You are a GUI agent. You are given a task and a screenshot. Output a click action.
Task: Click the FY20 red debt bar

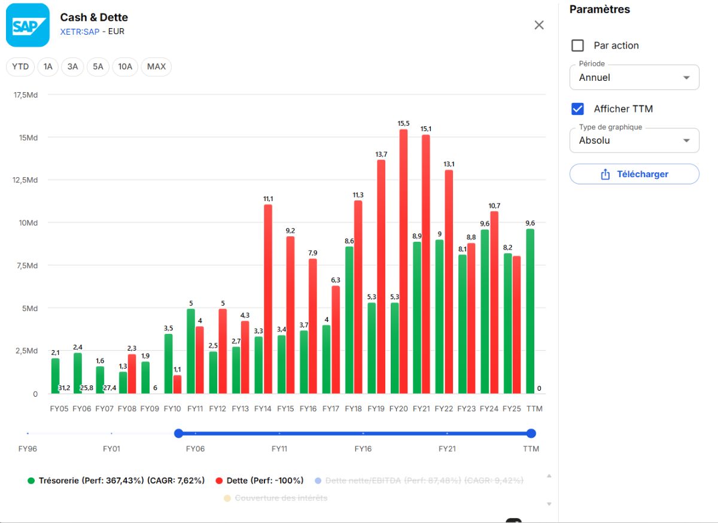pos(403,261)
